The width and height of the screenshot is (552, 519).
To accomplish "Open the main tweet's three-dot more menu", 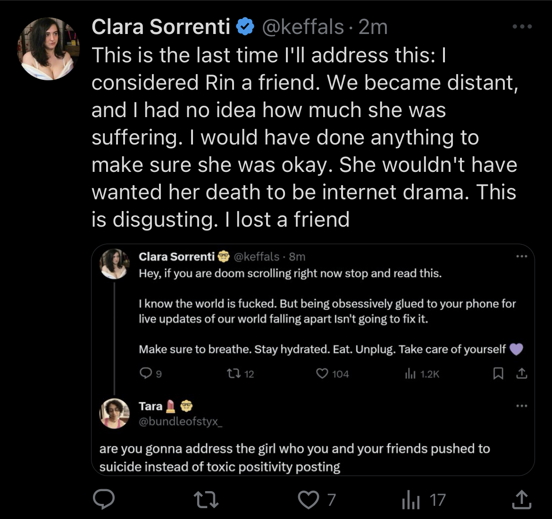I will (x=522, y=26).
